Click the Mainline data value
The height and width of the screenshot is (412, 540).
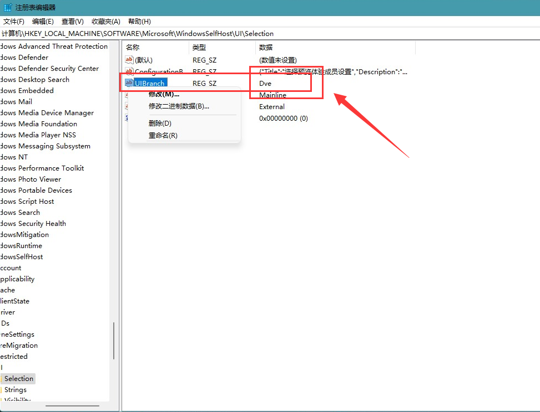(x=272, y=95)
